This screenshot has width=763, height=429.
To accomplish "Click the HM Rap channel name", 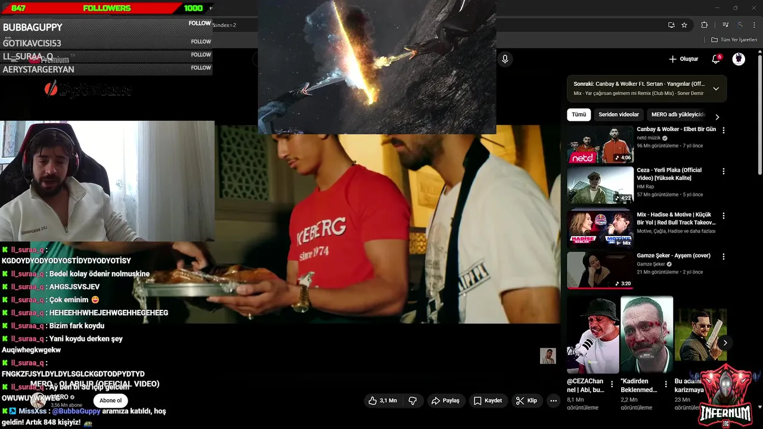I will click(x=645, y=186).
